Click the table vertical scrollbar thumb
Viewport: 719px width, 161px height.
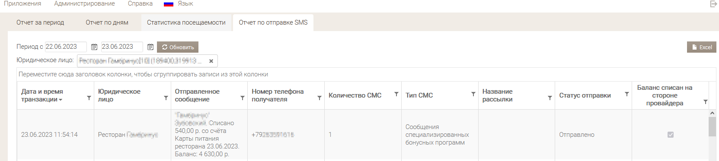712,126
